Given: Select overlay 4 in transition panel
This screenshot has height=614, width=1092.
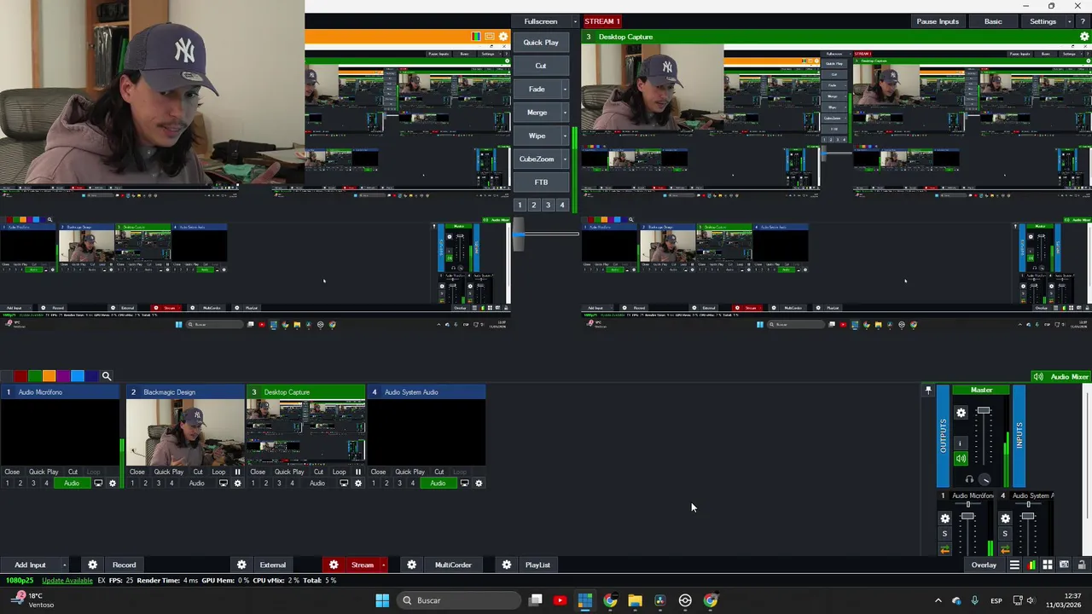Looking at the screenshot, I should 561,205.
